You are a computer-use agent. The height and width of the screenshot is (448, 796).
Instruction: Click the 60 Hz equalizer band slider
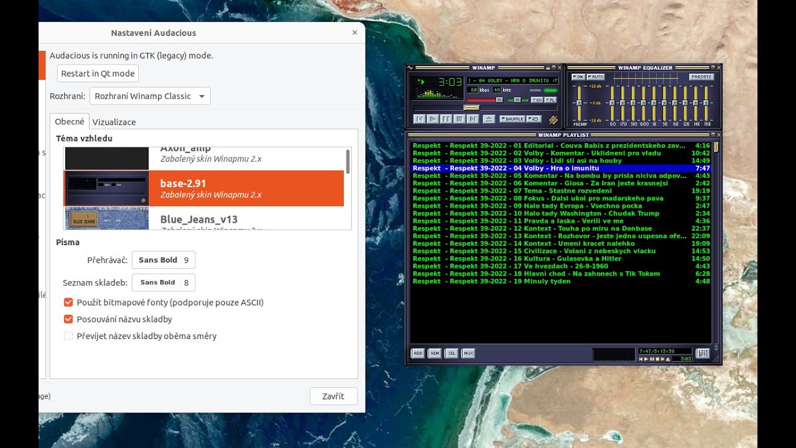(612, 103)
